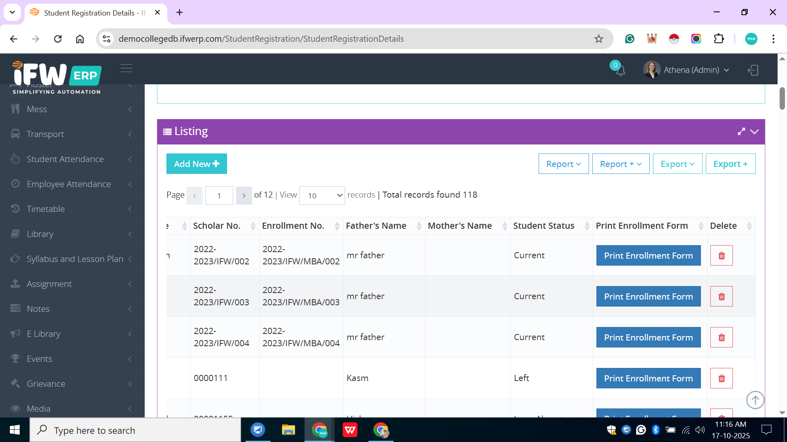Viewport: 787px width, 442px height.
Task: Click the page number input field
Action: pos(219,196)
